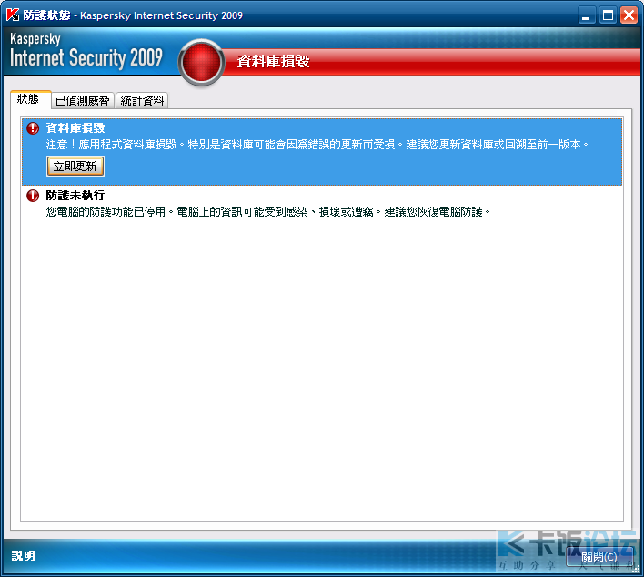Click the 資料庫損毀 text in red banner

pyautogui.click(x=273, y=61)
